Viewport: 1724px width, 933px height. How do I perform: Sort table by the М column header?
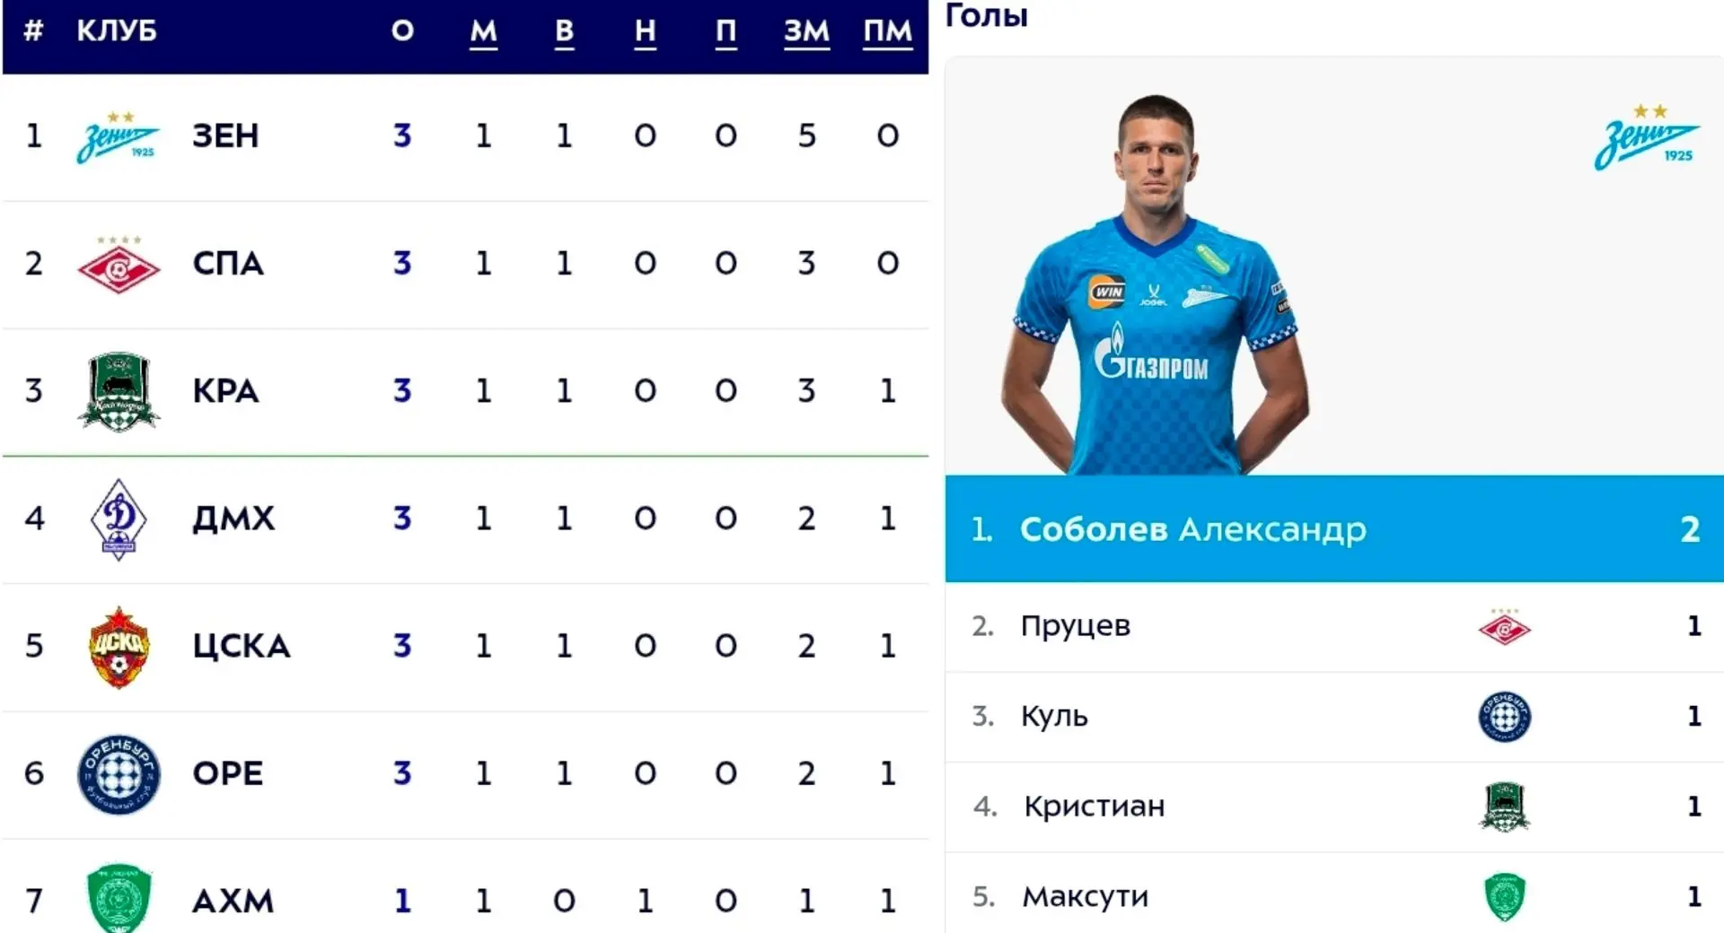coord(483,31)
